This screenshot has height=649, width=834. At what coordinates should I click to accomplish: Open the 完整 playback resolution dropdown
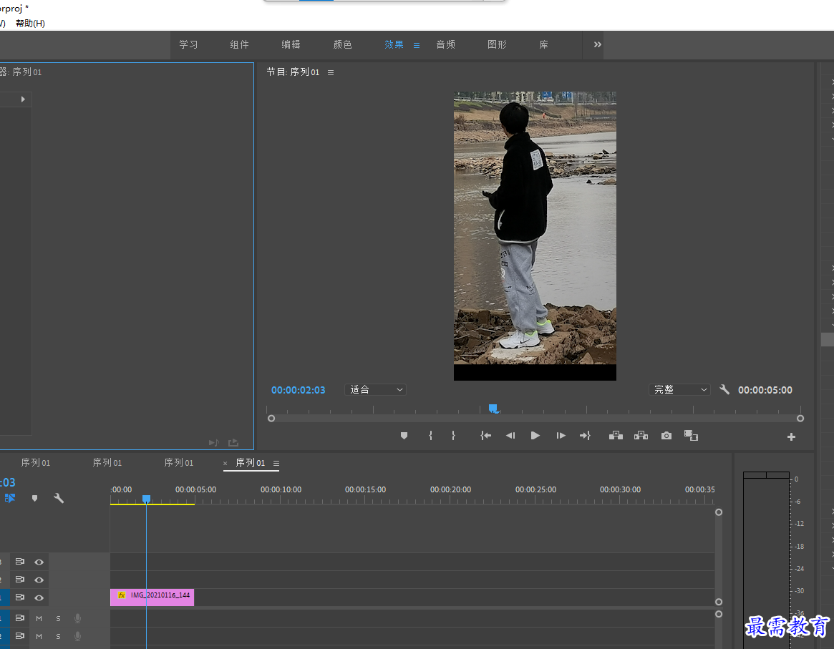pyautogui.click(x=679, y=389)
